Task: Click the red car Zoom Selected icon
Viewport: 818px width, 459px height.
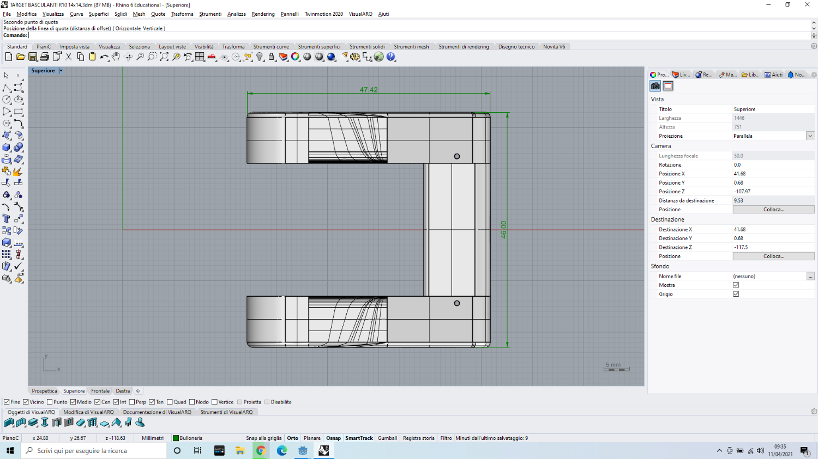Action: click(212, 57)
